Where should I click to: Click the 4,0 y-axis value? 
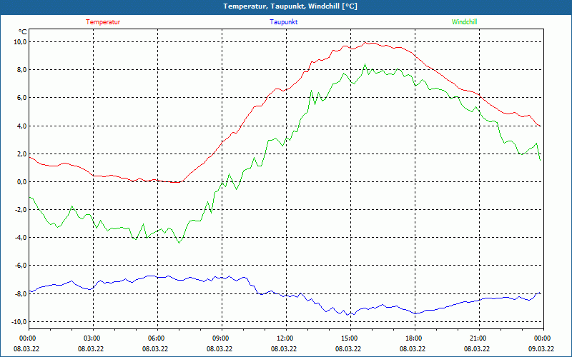pos(22,126)
